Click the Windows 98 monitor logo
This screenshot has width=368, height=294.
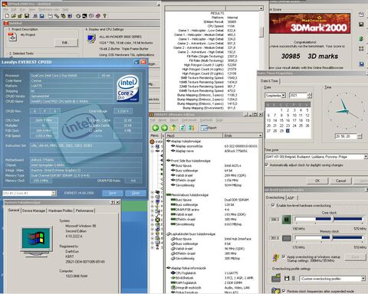38,242
